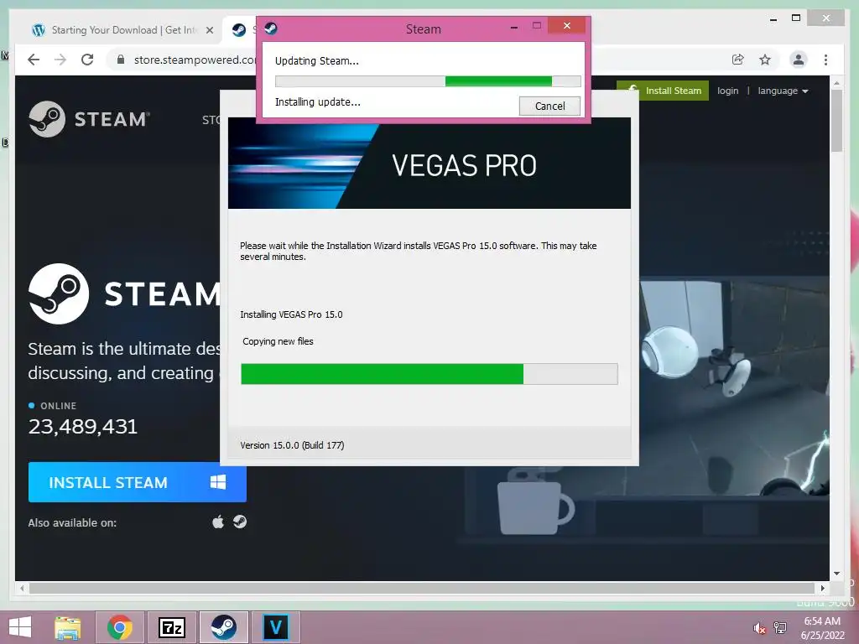Viewport: 859px width, 644px height.
Task: Click the green Install Steam header button
Action: click(x=663, y=91)
